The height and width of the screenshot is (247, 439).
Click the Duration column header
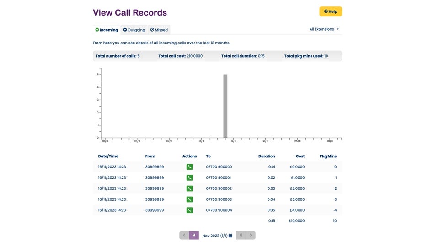tap(267, 156)
